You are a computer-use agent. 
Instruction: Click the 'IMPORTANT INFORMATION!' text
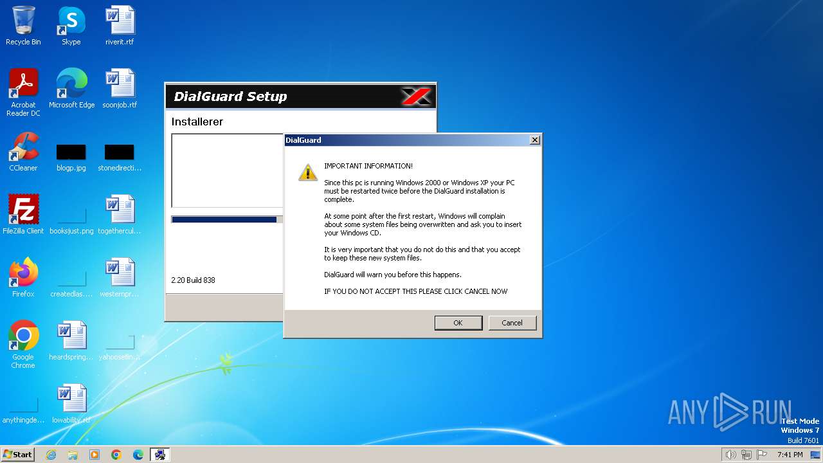pyautogui.click(x=368, y=166)
